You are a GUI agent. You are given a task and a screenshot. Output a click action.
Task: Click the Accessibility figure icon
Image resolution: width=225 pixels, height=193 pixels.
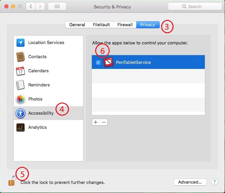click(x=21, y=113)
